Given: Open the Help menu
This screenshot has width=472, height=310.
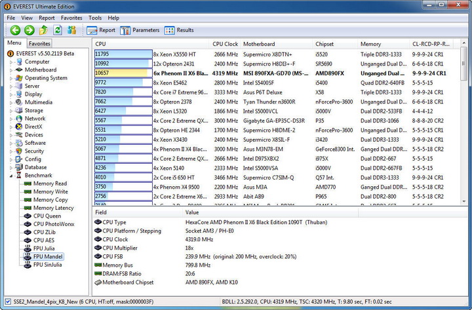Looking at the screenshot, I should (x=113, y=18).
